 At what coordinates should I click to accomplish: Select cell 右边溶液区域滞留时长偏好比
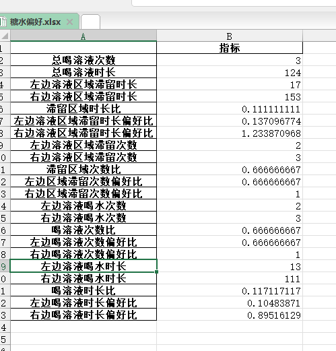[x=83, y=133]
